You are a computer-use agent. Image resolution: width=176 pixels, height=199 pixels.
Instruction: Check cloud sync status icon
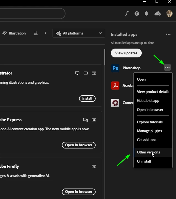pyautogui.click(x=157, y=14)
